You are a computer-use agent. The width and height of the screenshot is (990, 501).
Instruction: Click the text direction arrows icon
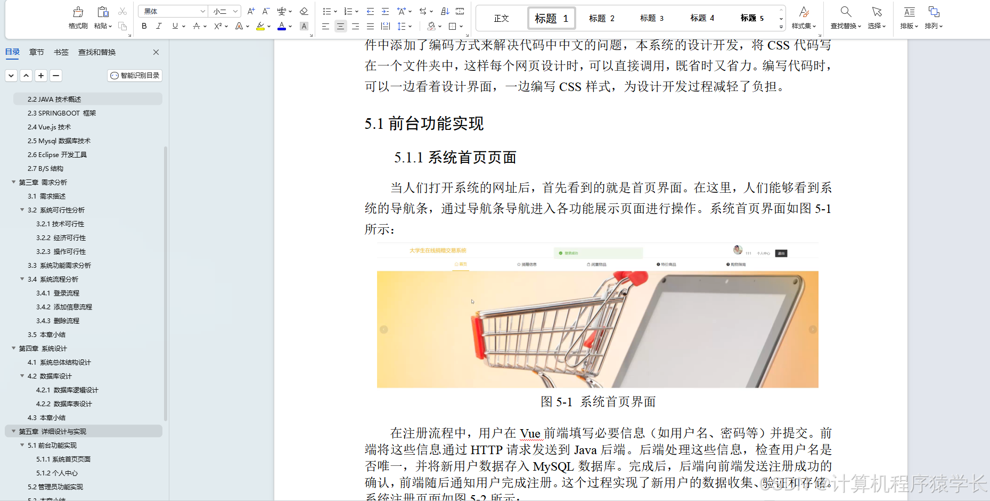click(423, 11)
